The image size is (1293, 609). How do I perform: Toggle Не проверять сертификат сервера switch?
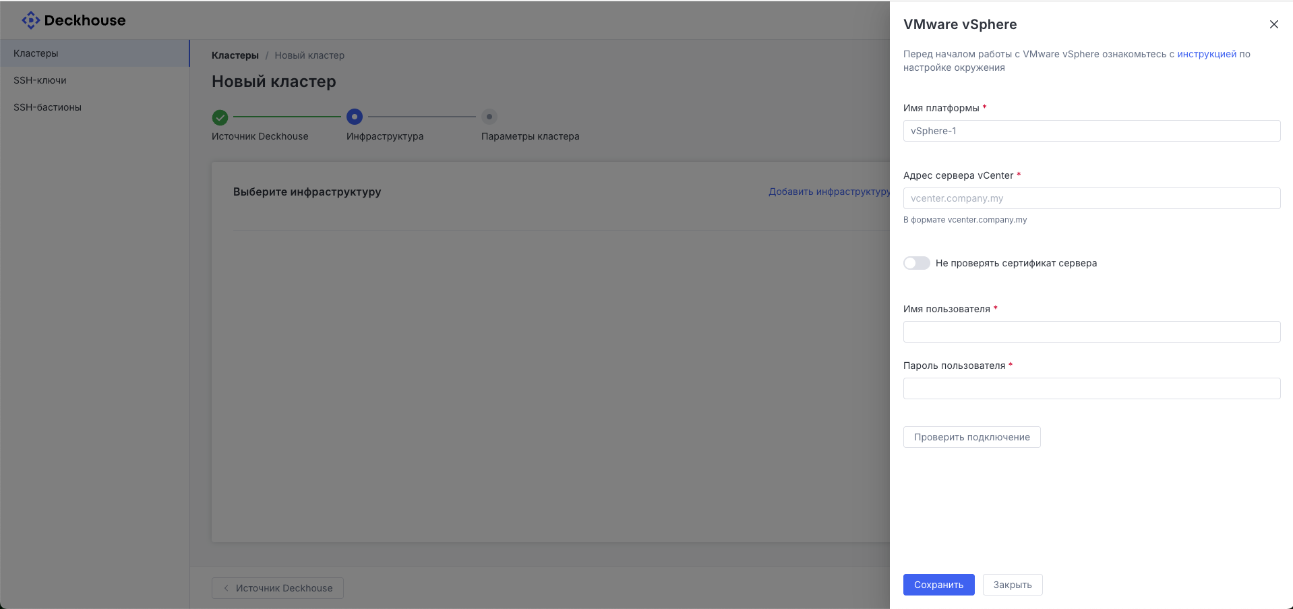[917, 263]
